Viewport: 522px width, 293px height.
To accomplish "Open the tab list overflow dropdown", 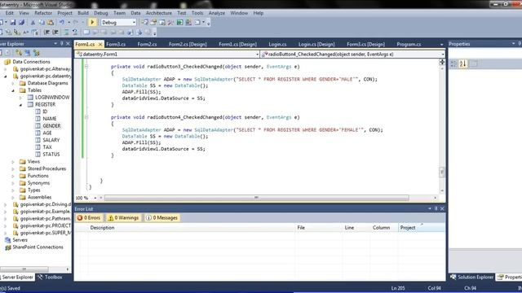I will click(442, 44).
